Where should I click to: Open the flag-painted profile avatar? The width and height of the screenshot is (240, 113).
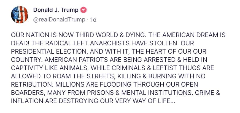pos(20,15)
